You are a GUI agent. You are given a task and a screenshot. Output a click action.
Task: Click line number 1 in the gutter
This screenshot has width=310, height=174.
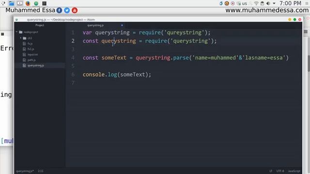73,32
